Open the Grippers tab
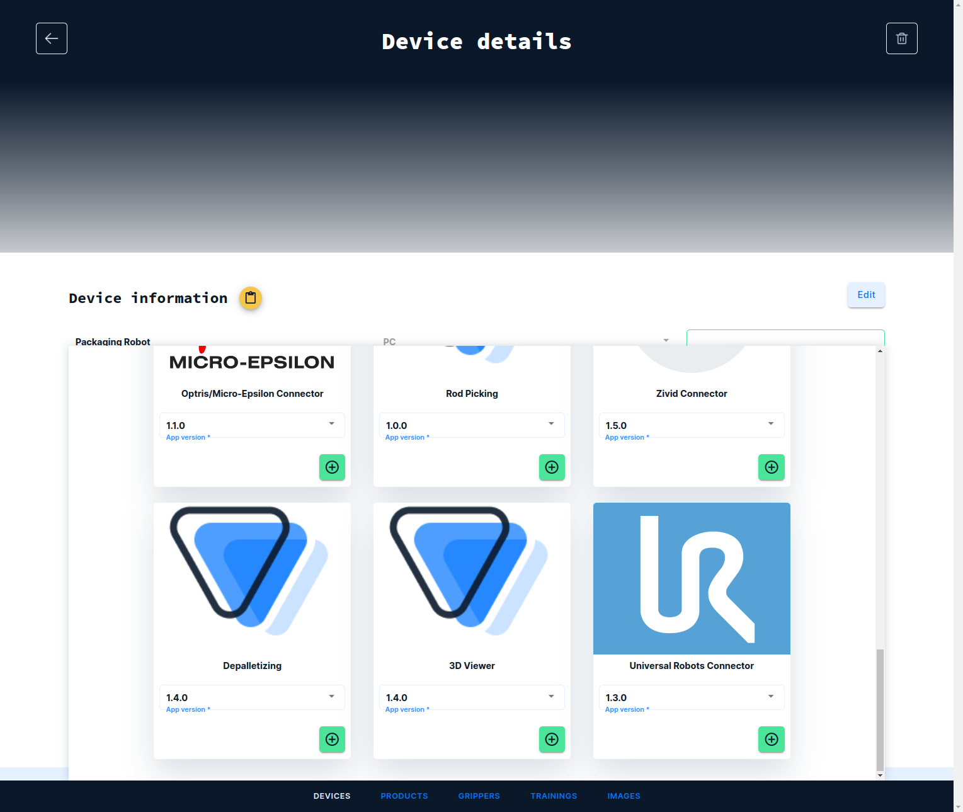 (x=479, y=796)
